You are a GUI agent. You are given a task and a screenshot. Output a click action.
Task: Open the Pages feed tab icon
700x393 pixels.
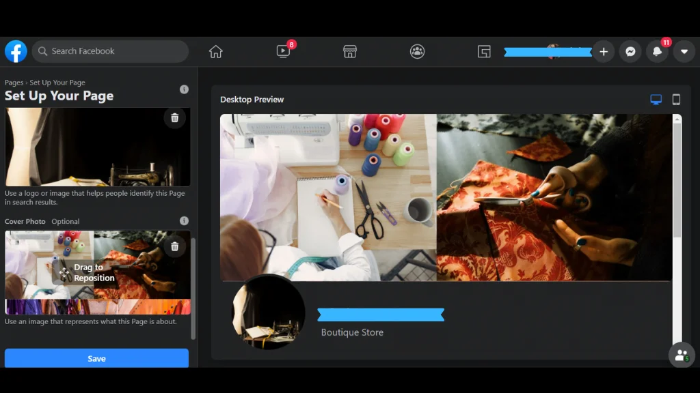point(485,52)
